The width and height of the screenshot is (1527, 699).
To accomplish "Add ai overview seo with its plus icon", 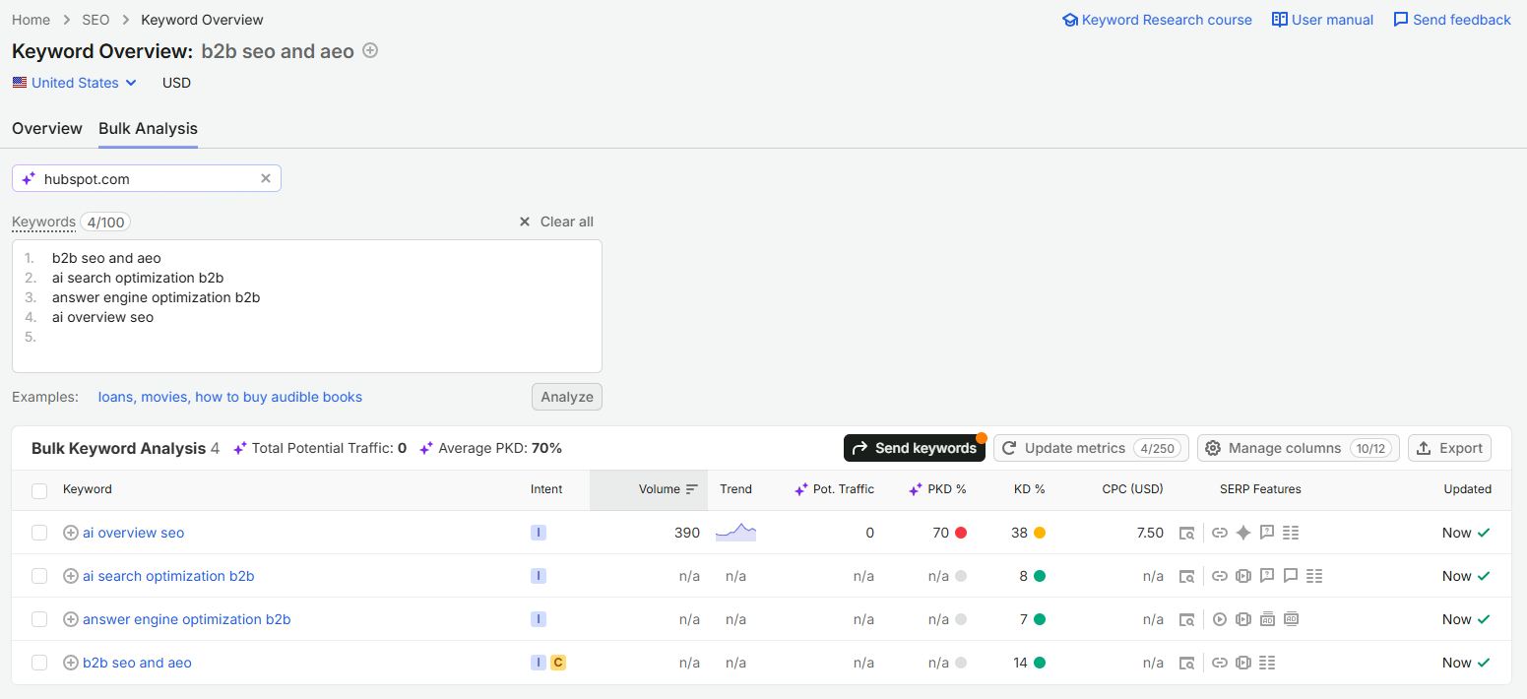I will click(x=71, y=533).
